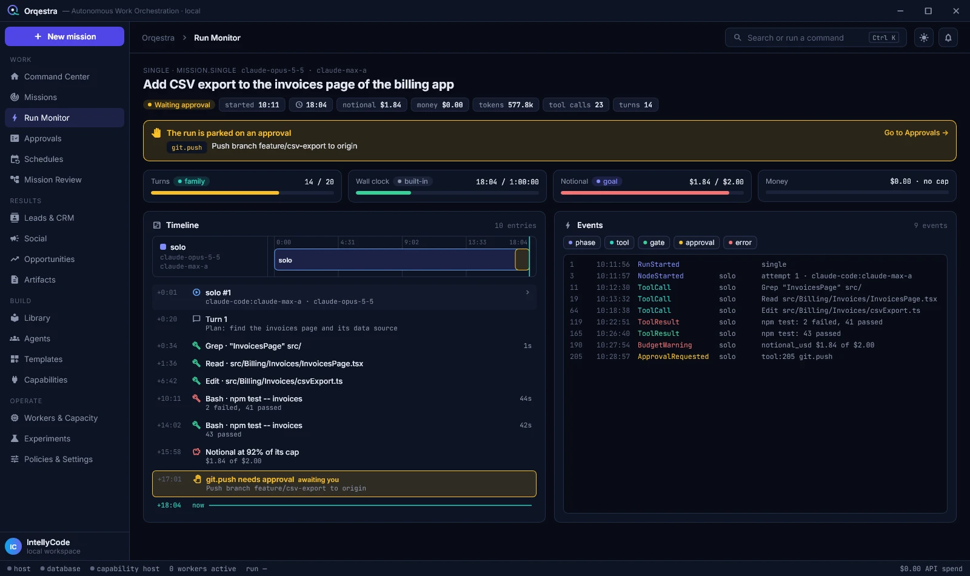Follow the Go to Approvals link

(x=916, y=133)
